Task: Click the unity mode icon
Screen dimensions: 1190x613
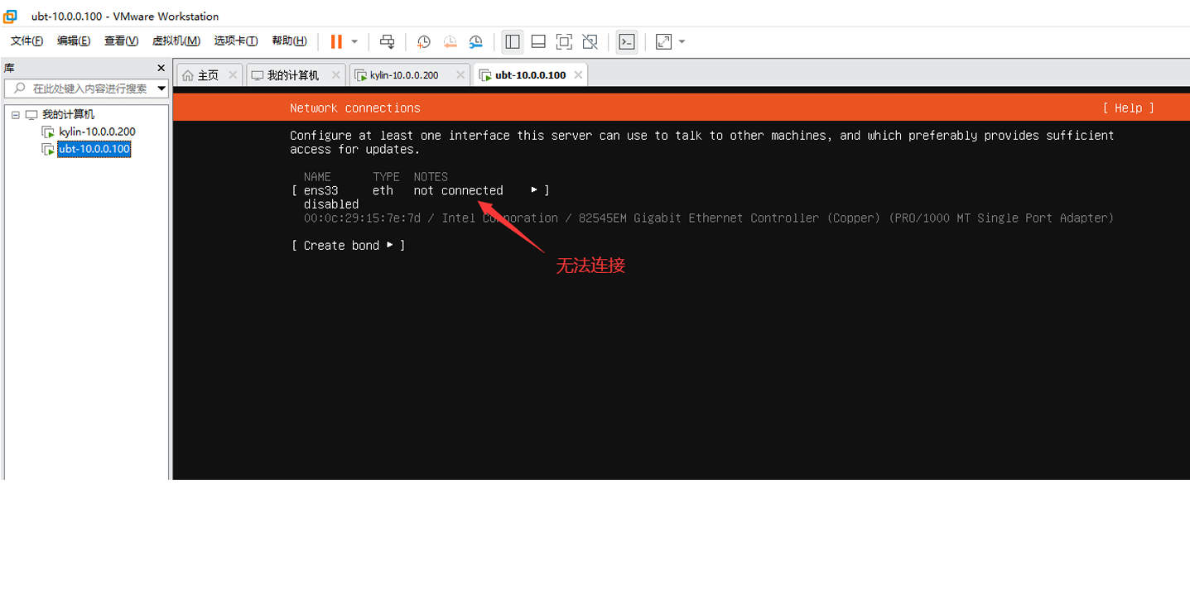Action: (x=590, y=41)
